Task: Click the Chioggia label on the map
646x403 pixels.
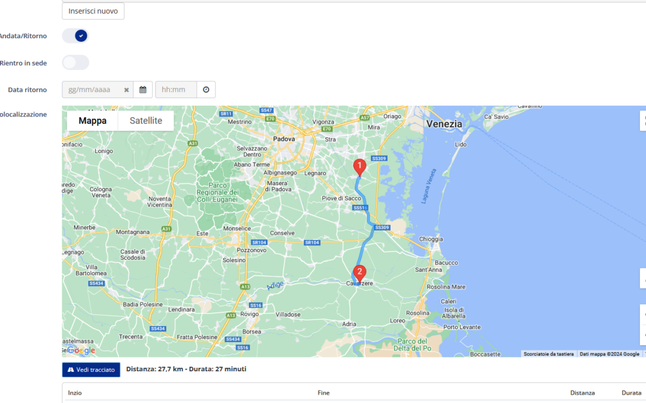Action: [431, 239]
